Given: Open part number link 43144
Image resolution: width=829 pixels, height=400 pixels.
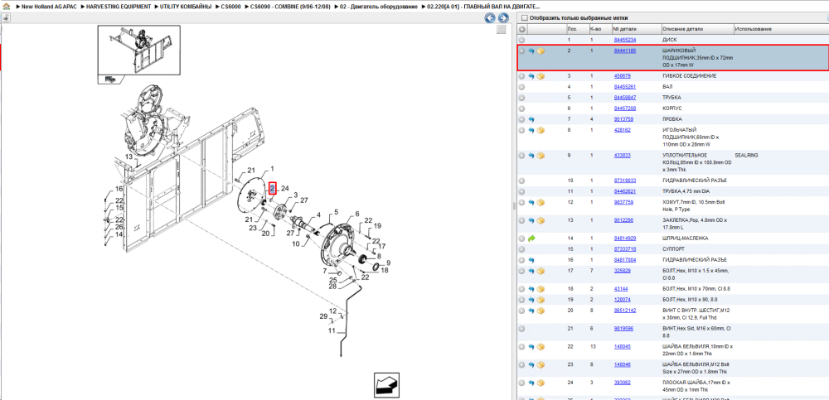Looking at the screenshot, I should pos(621,288).
